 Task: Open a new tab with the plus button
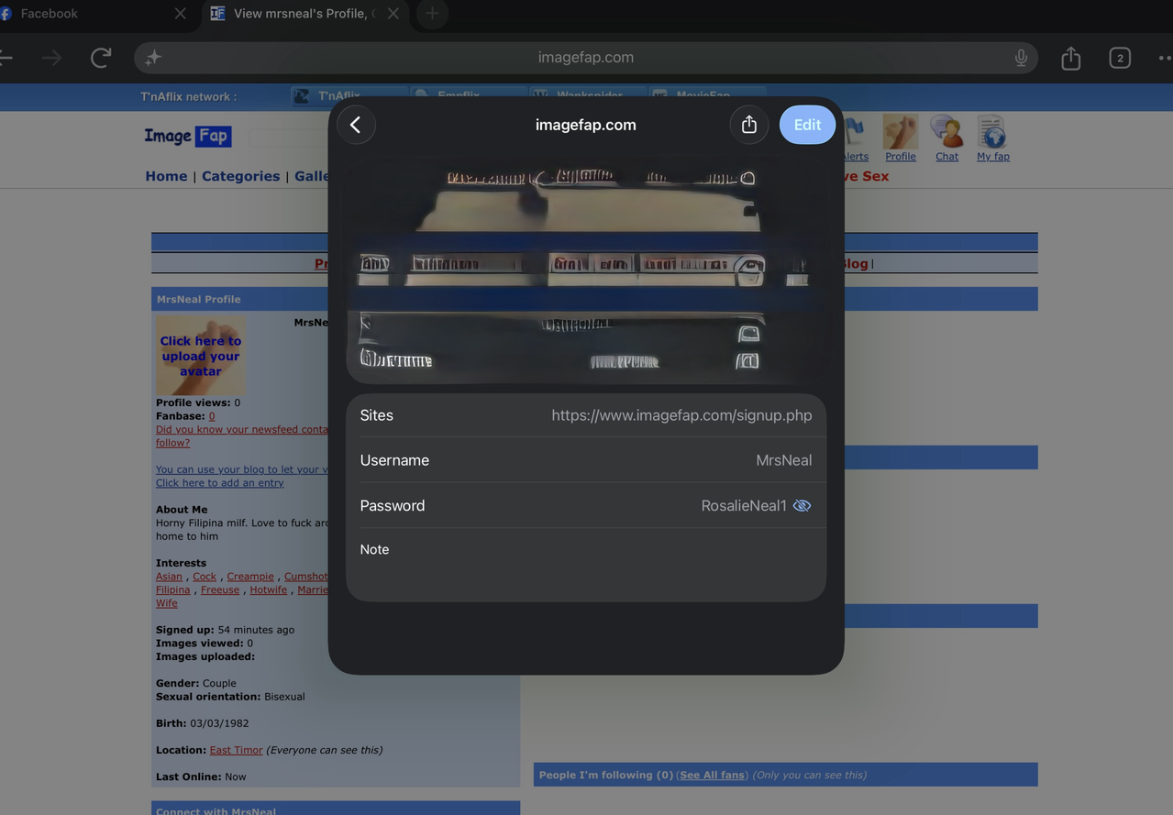point(432,14)
